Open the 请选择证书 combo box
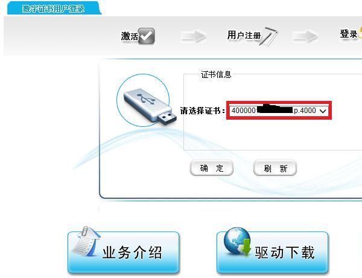Viewport: 362px width, 278px height. (279, 111)
